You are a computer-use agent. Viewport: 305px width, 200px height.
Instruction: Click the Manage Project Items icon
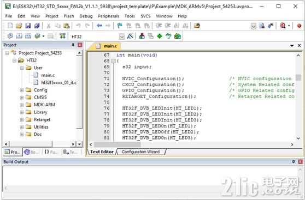click(x=142, y=36)
